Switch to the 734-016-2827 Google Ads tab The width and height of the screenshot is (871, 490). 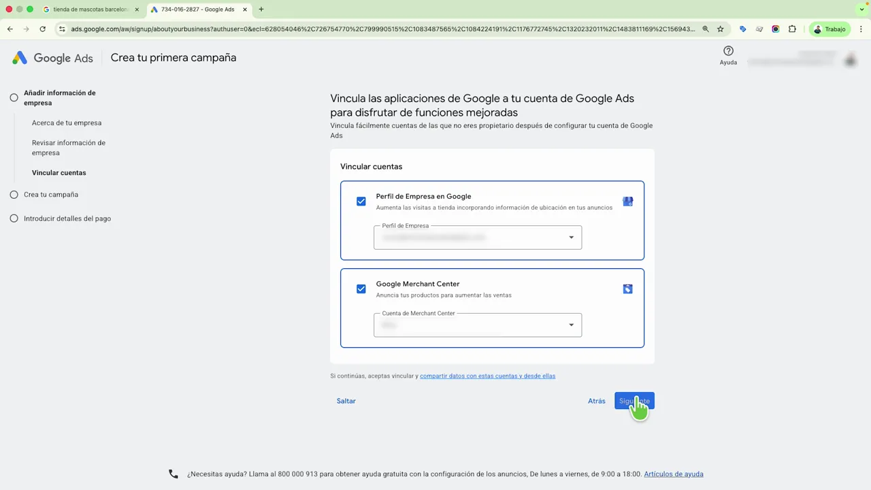pos(199,10)
